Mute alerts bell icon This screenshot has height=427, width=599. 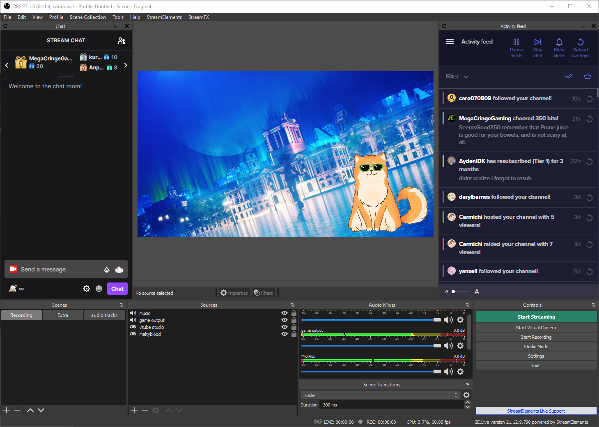coord(559,48)
